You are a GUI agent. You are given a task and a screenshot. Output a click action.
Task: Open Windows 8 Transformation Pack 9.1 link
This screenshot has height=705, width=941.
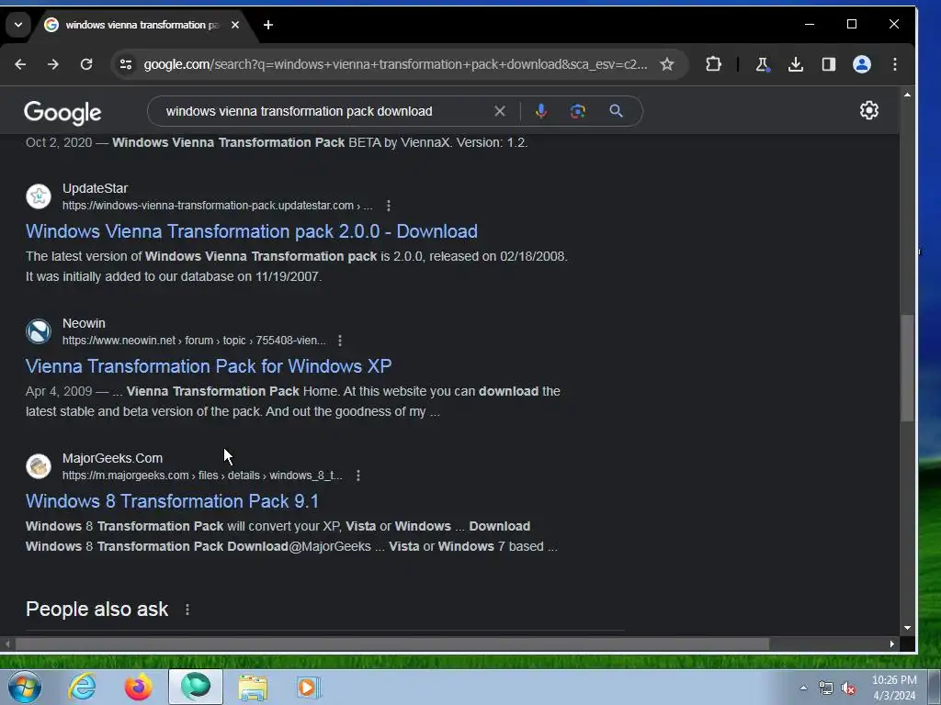click(x=172, y=501)
